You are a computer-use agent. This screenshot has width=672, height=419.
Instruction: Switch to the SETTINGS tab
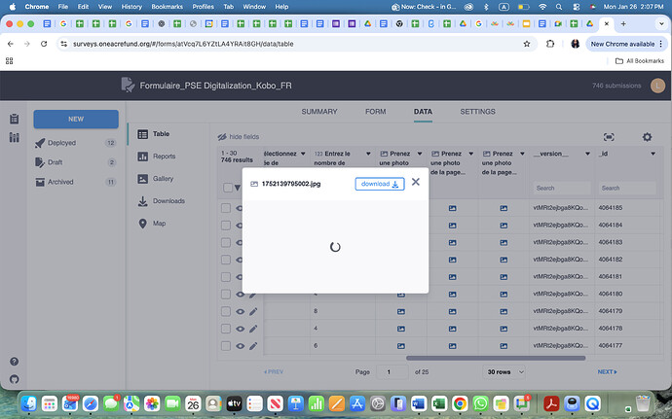click(477, 112)
